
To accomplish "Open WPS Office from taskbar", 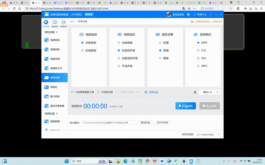I will tap(154, 161).
